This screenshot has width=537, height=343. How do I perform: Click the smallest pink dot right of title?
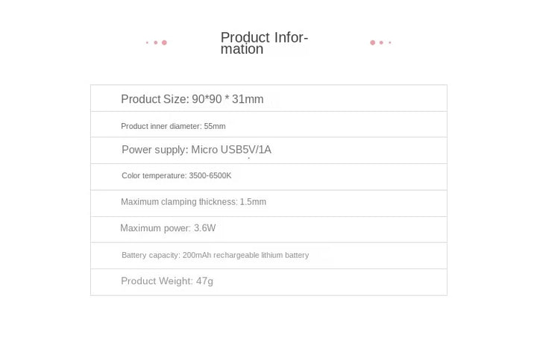[390, 43]
